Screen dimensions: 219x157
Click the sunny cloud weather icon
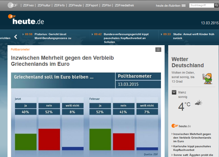198,103
